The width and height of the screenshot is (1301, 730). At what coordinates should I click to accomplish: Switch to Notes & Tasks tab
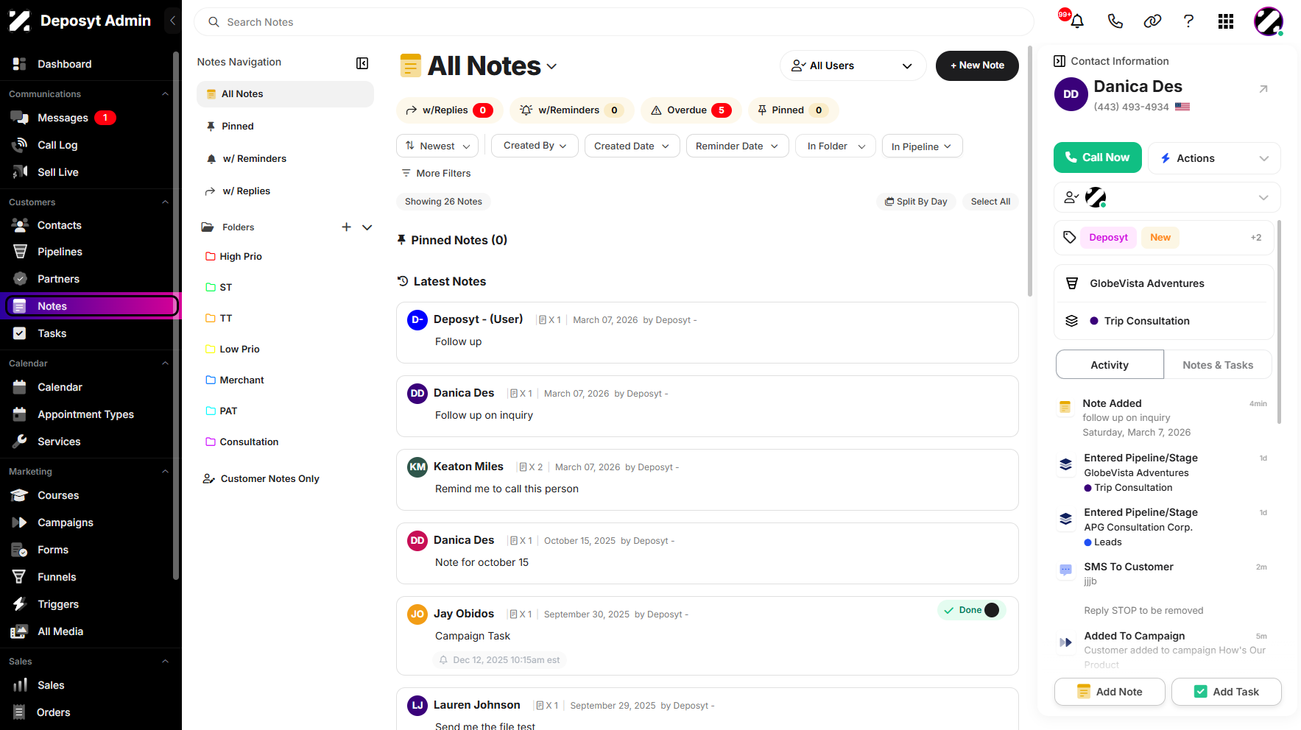[x=1218, y=365]
